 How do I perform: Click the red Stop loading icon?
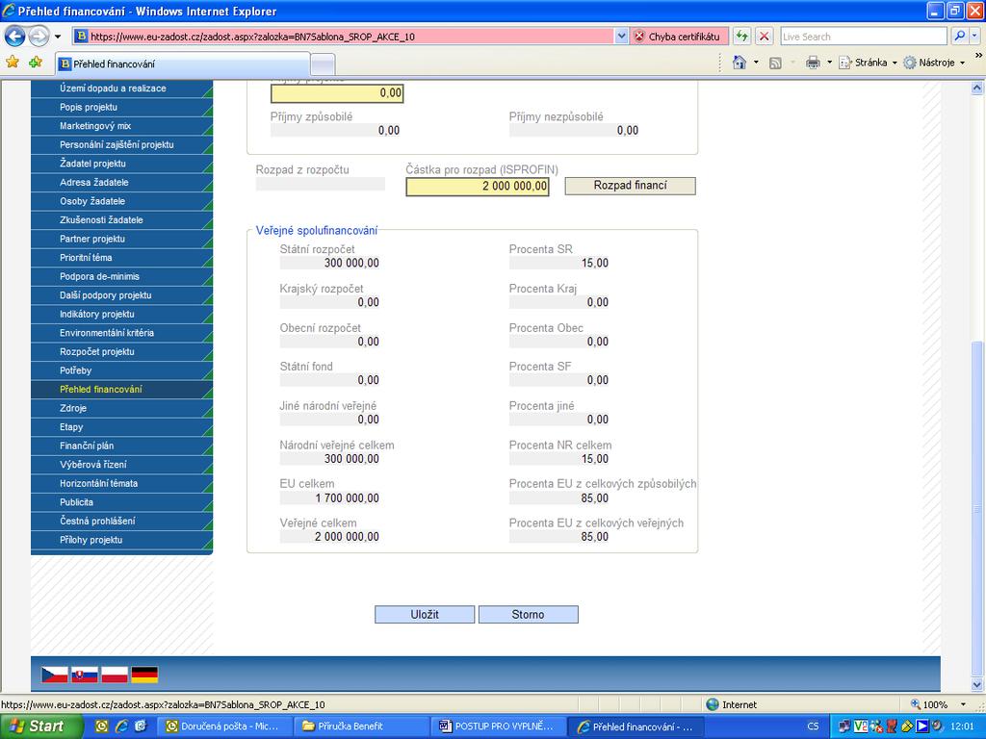point(764,37)
